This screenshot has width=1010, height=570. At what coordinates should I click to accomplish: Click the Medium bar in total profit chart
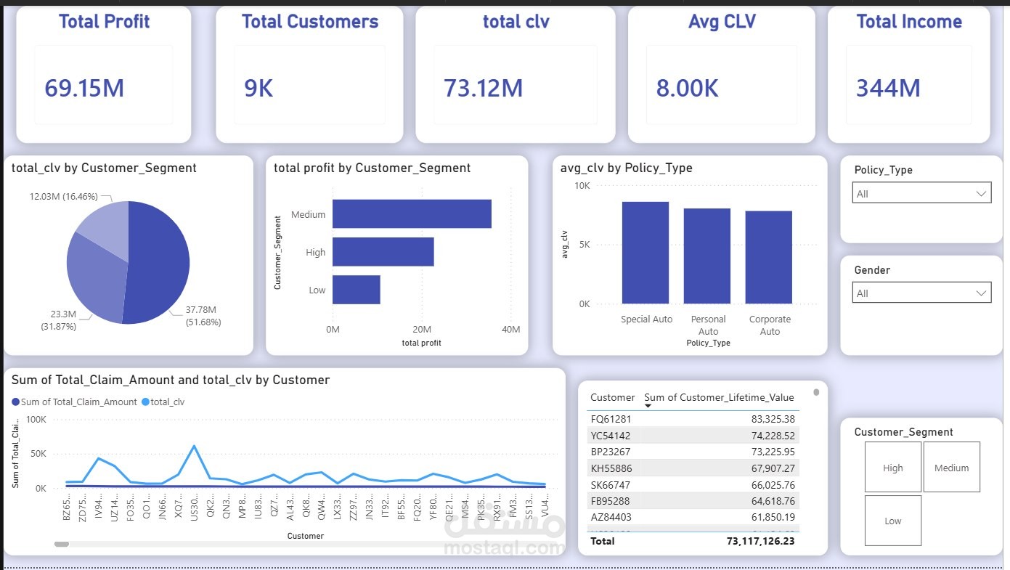(x=412, y=214)
